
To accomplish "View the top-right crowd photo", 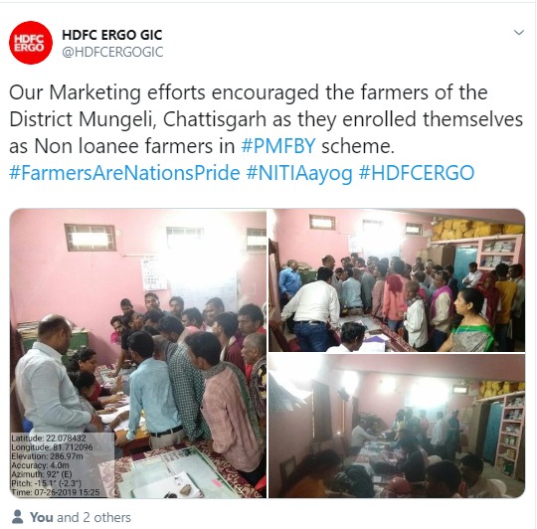I will 397,280.
